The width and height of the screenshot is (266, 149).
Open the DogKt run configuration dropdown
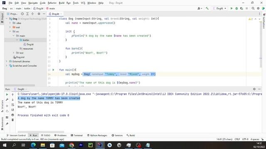click(x=219, y=8)
